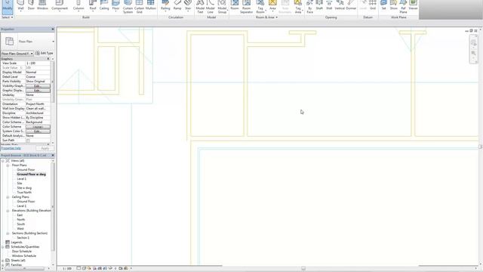Activate the Tag Area tool

(298, 7)
